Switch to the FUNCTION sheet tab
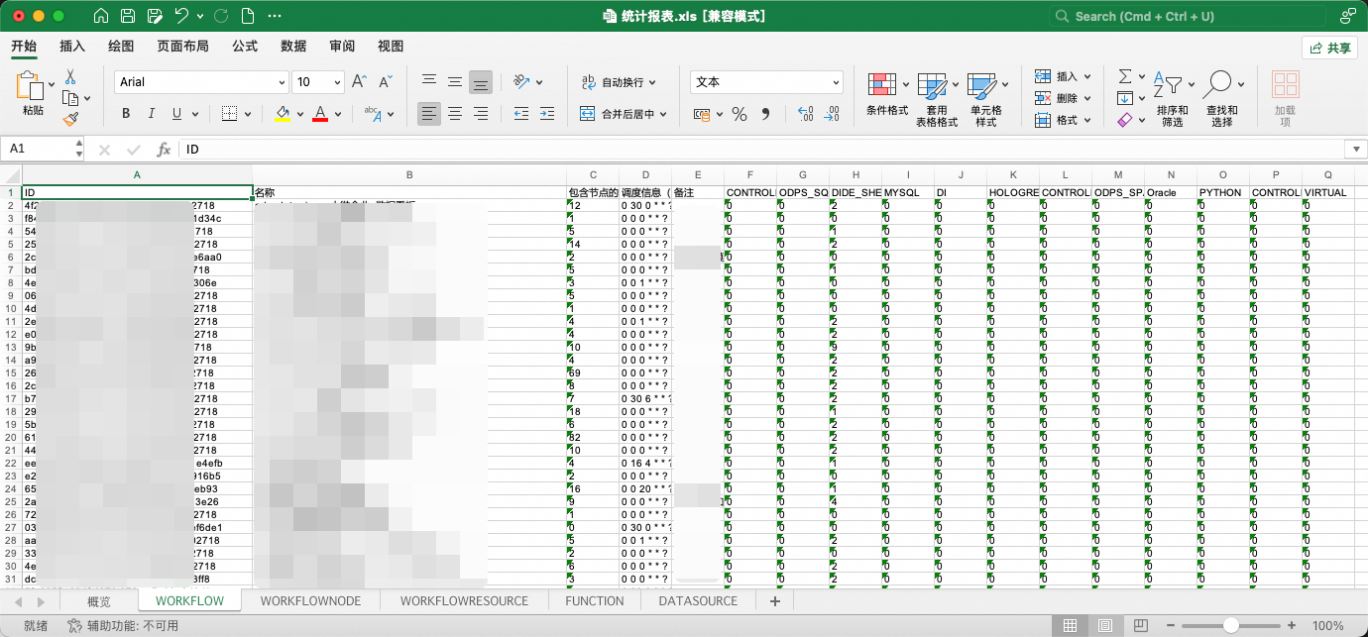The image size is (1368, 637). pyautogui.click(x=595, y=601)
